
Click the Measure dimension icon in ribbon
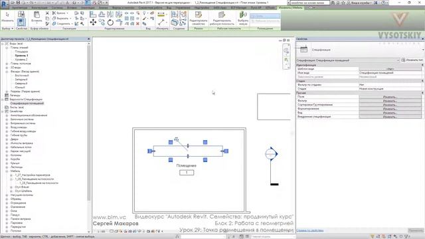[x=161, y=14]
